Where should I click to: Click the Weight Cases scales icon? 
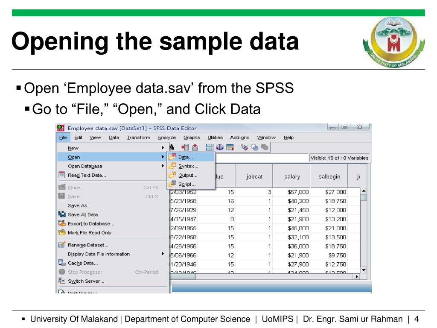point(220,147)
